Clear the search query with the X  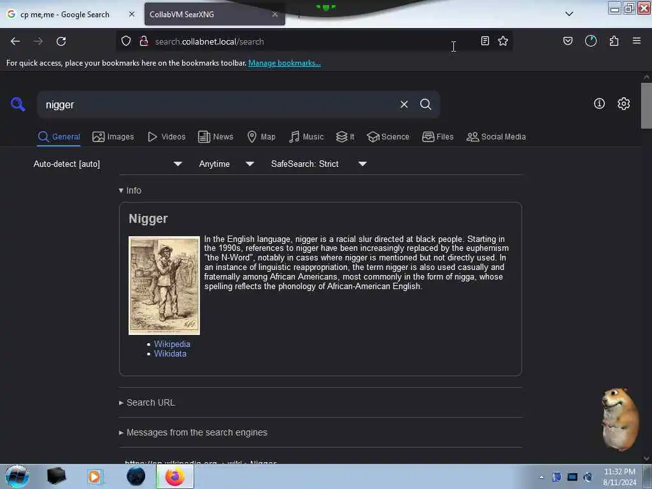click(404, 104)
